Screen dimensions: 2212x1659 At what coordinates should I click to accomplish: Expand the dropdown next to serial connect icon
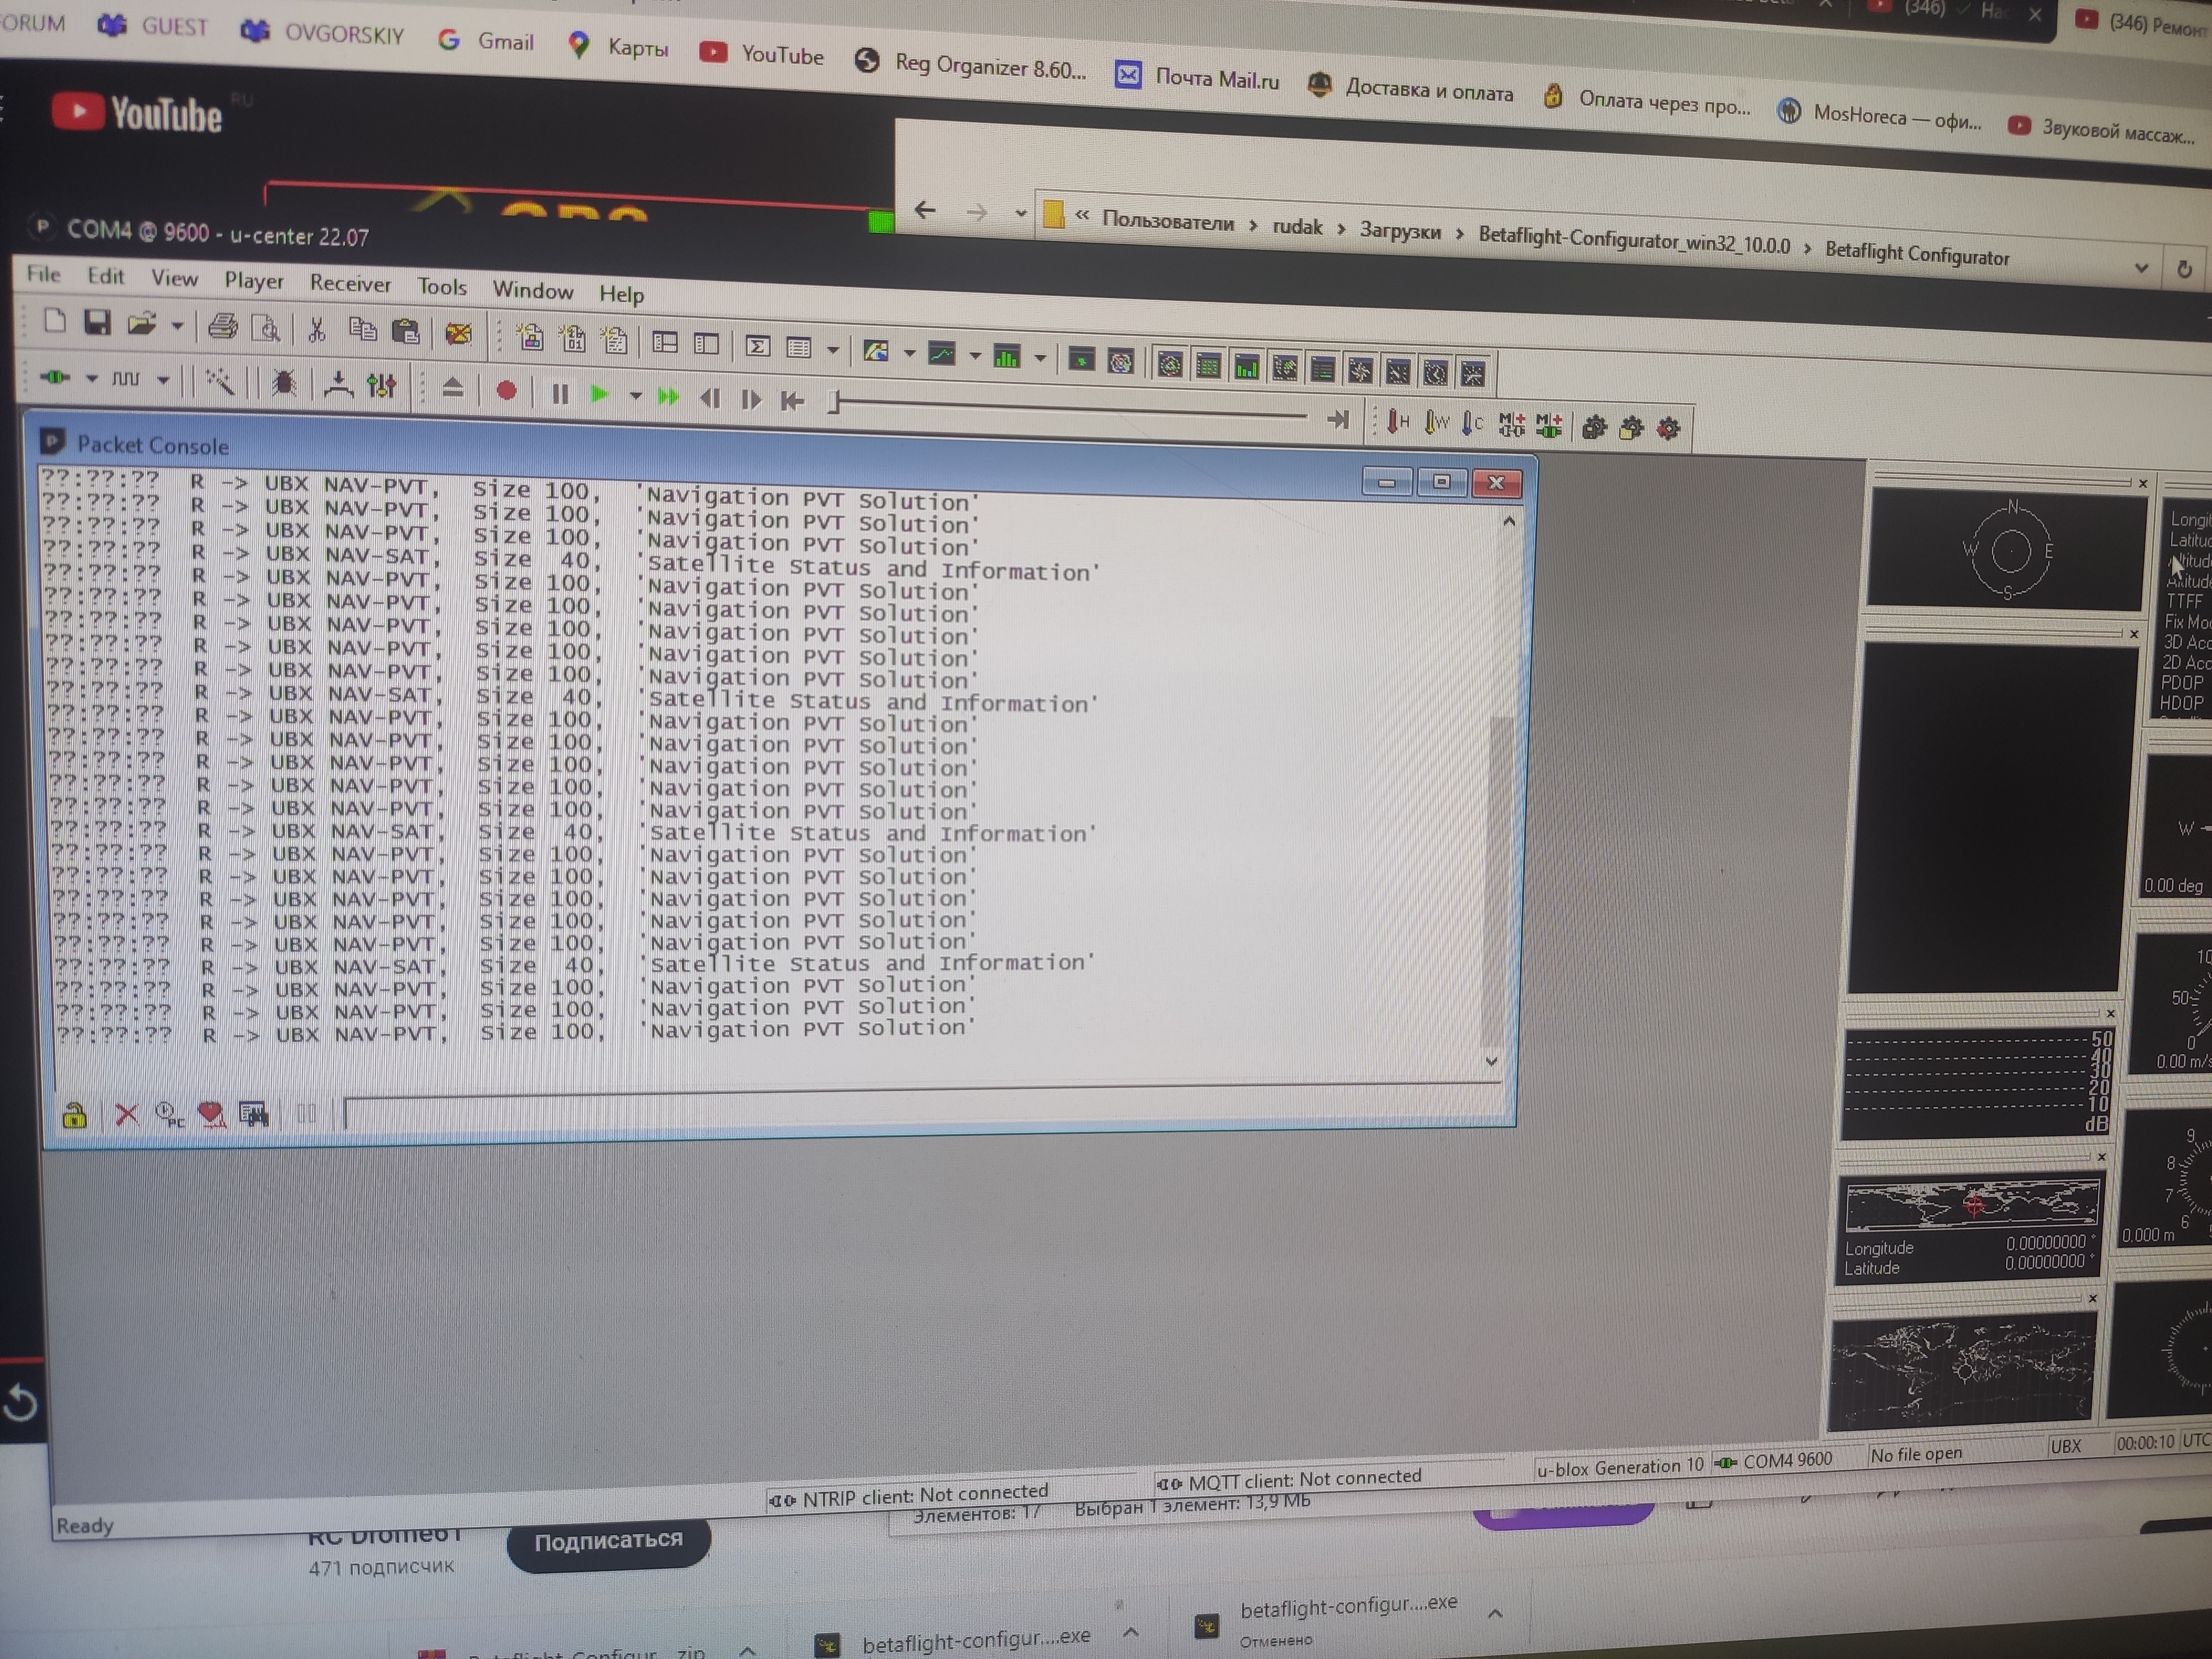click(91, 378)
